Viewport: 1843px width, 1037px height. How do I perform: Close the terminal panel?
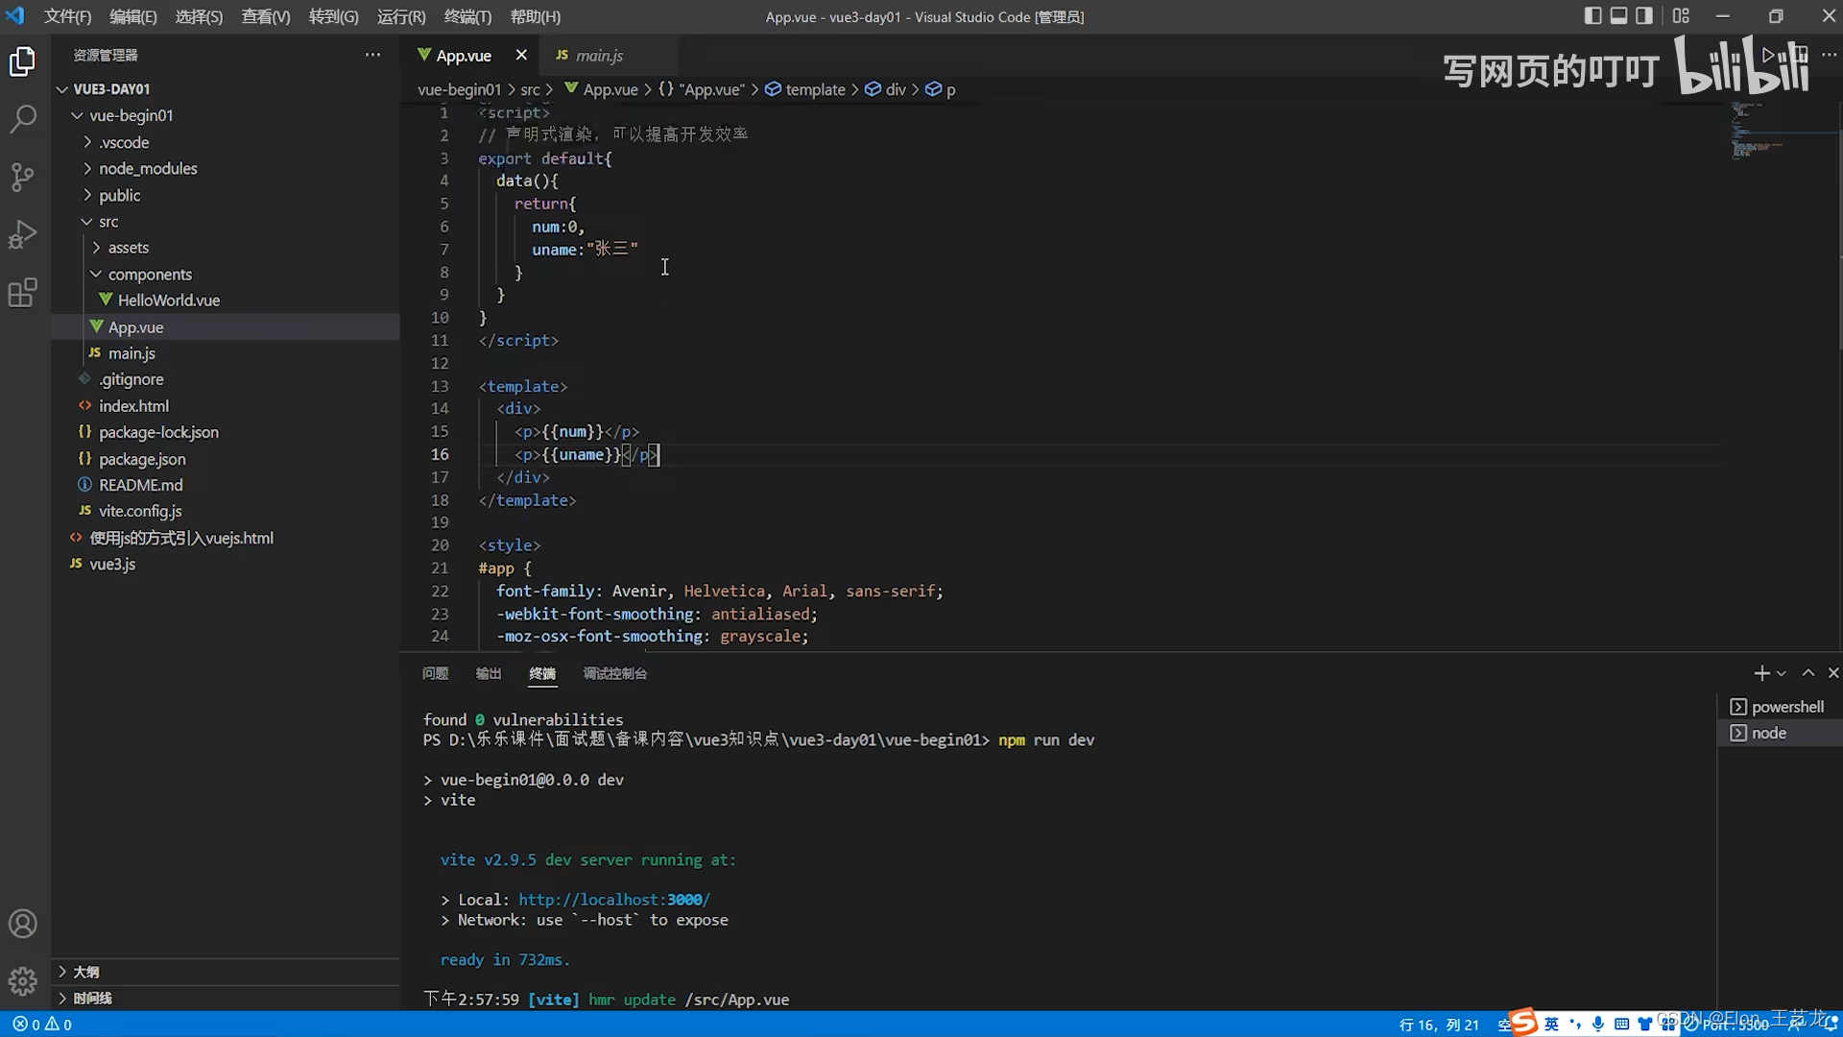point(1833,673)
